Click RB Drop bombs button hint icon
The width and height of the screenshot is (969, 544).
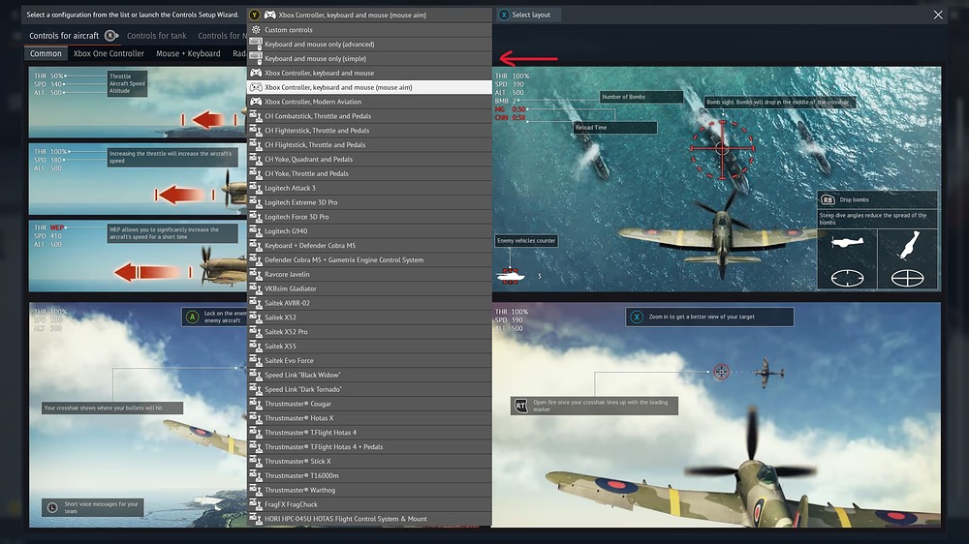coord(828,200)
